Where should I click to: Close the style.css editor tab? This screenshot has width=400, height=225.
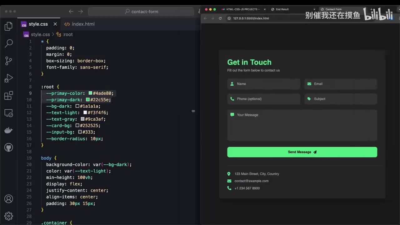(55, 24)
